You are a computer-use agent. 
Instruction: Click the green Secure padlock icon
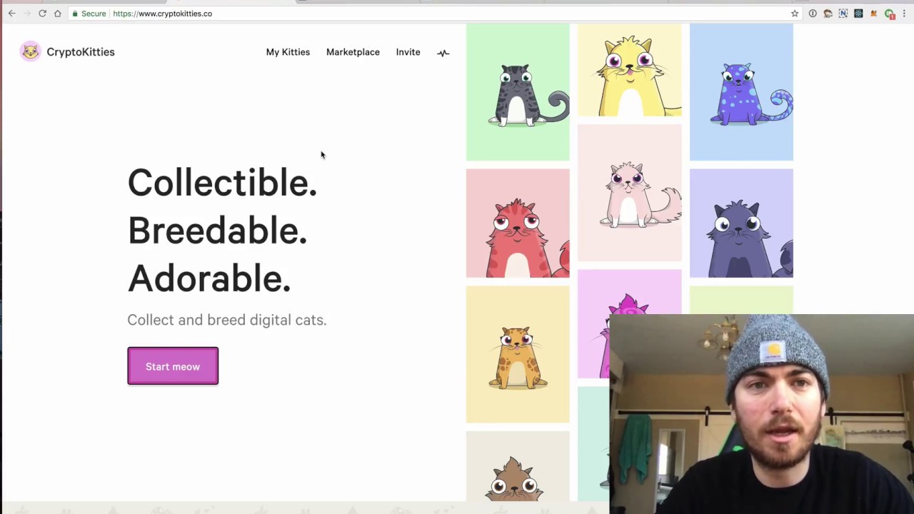tap(75, 14)
